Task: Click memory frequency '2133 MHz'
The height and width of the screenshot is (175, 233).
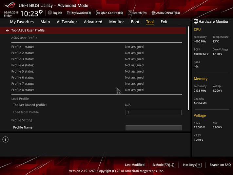Action: tap(200, 91)
